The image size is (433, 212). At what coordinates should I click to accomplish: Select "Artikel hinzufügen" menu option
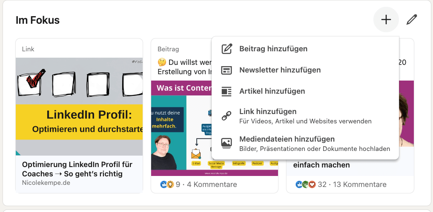[x=272, y=91]
